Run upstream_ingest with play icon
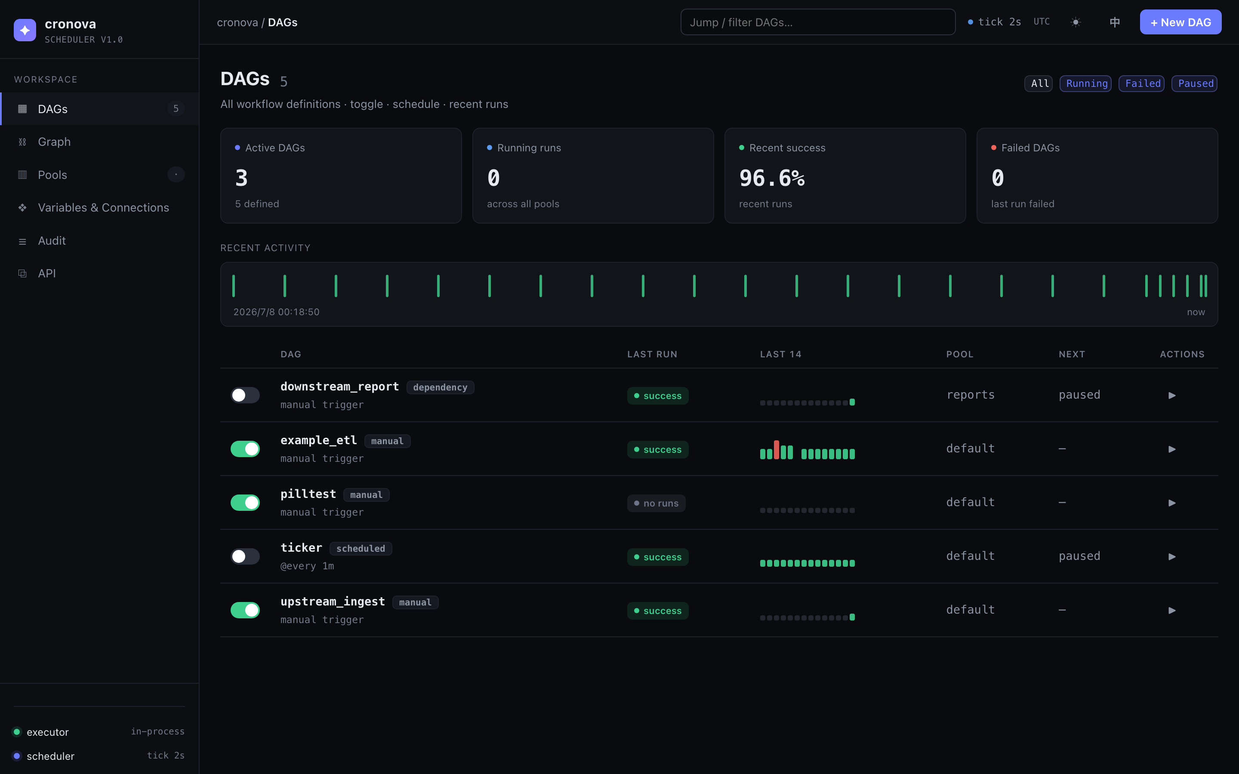 pos(1172,610)
